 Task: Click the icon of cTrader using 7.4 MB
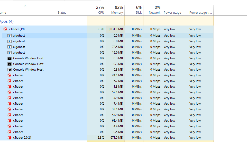pyautogui.click(x=10, y=104)
